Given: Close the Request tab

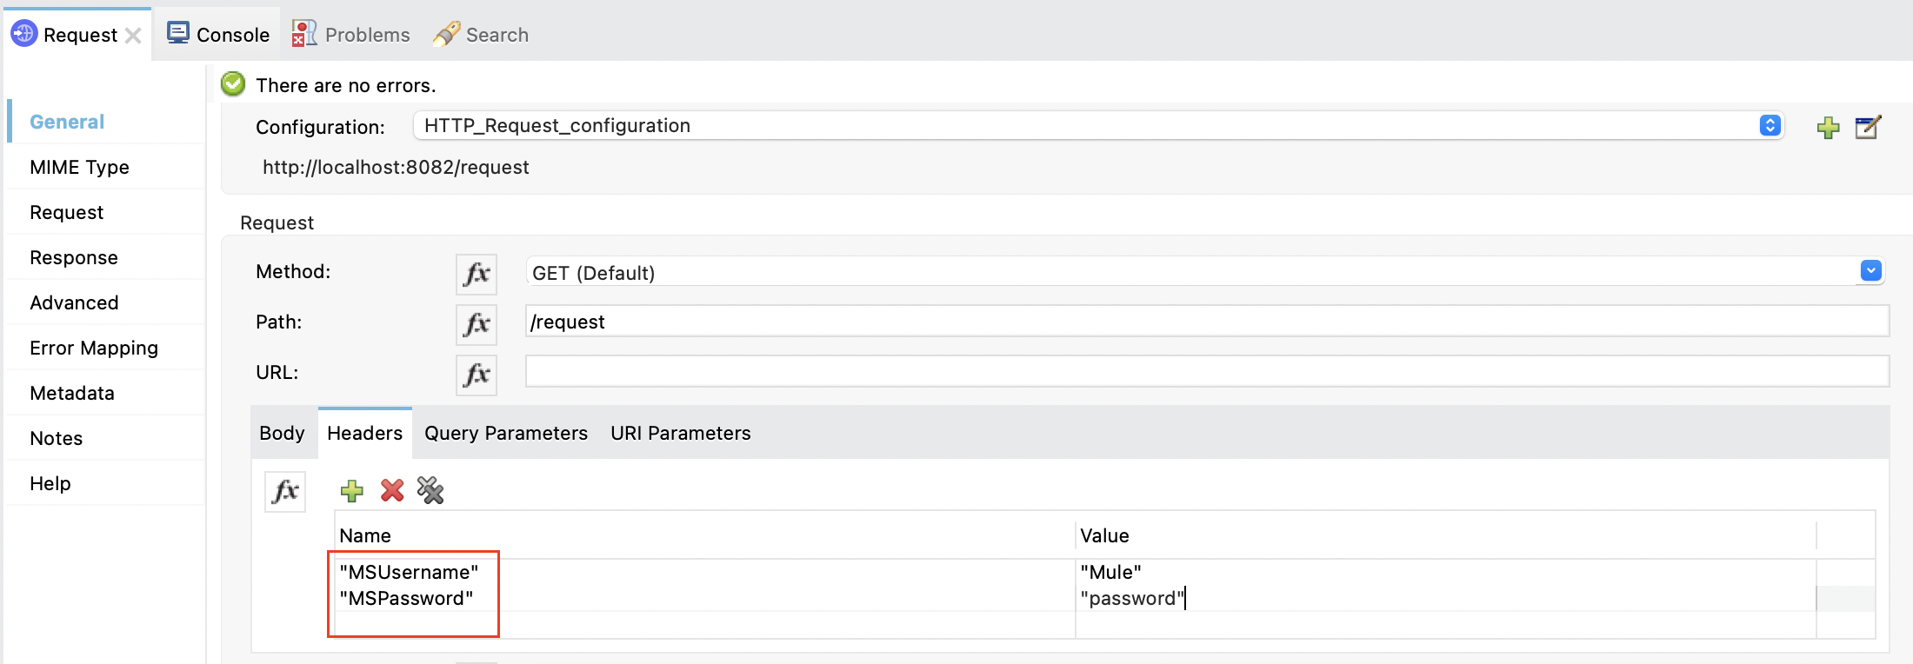Looking at the screenshot, I should (x=133, y=36).
